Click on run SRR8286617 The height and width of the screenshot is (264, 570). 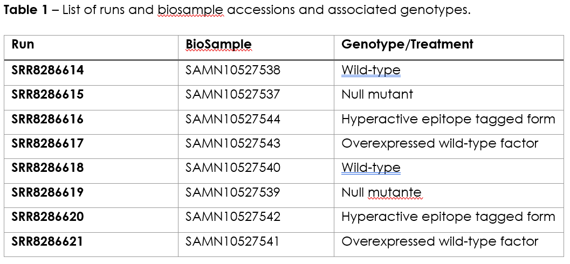point(47,143)
